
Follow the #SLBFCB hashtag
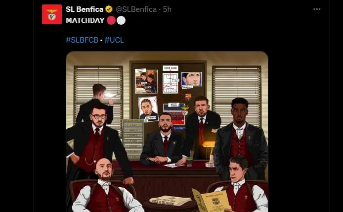tap(82, 40)
